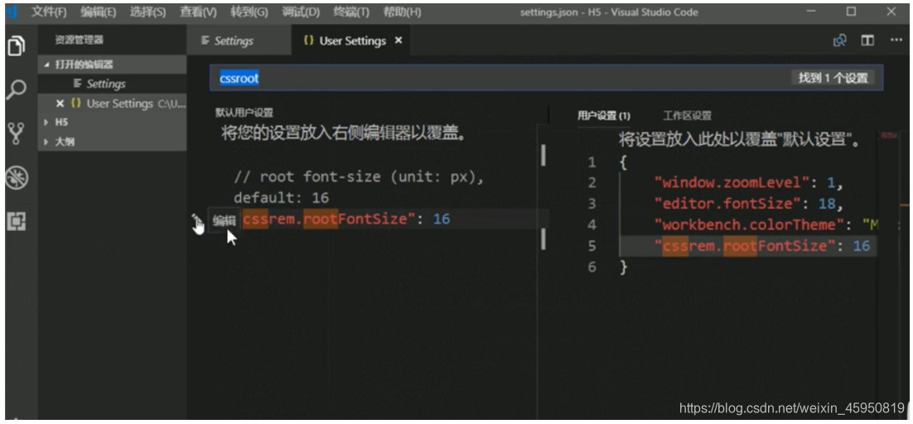Collapse the 打开的编辑器 section
Viewport: 913px width, 424px height.
pos(113,65)
